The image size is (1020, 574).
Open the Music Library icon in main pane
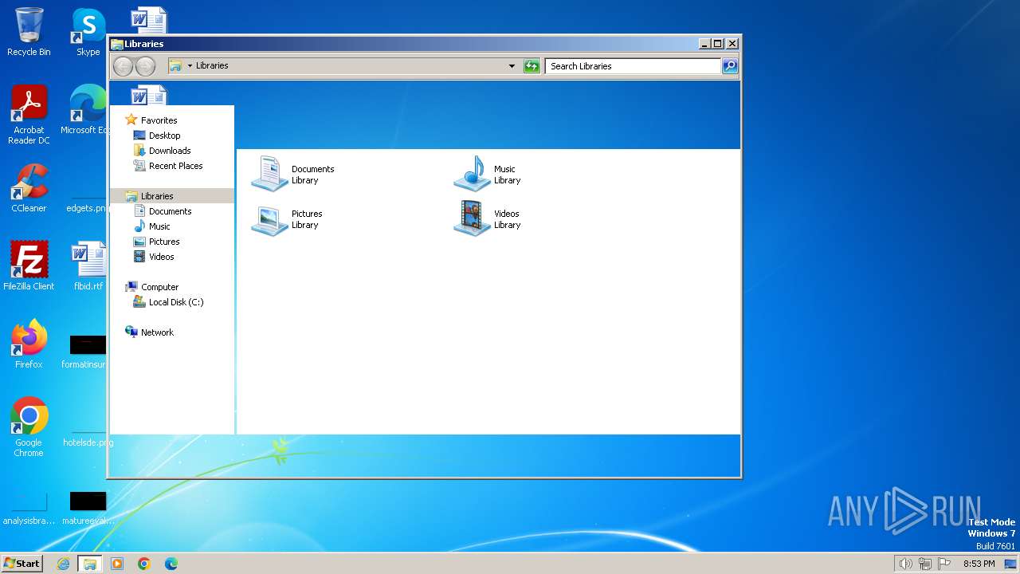click(x=473, y=174)
